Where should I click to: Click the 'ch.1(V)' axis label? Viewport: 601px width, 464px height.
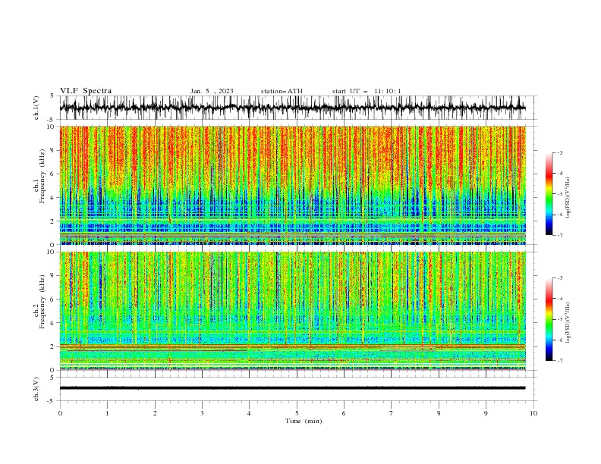(36, 108)
